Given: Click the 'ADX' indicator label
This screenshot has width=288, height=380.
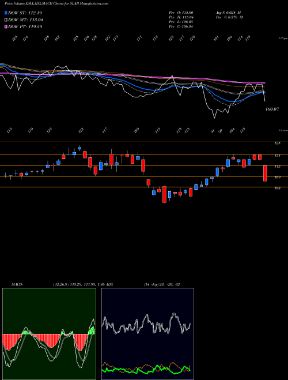Looking at the screenshot, I should 109,284.
